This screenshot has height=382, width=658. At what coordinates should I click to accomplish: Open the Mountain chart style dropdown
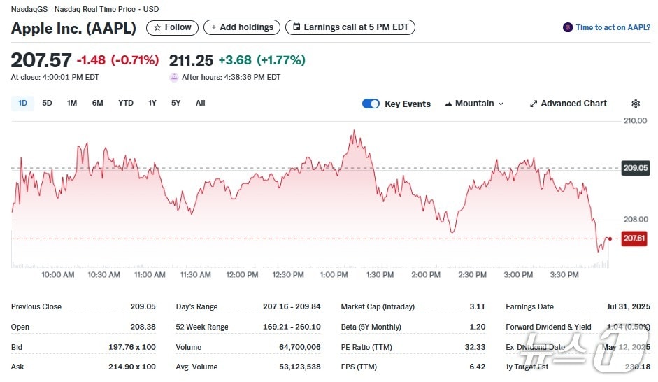pyautogui.click(x=474, y=104)
